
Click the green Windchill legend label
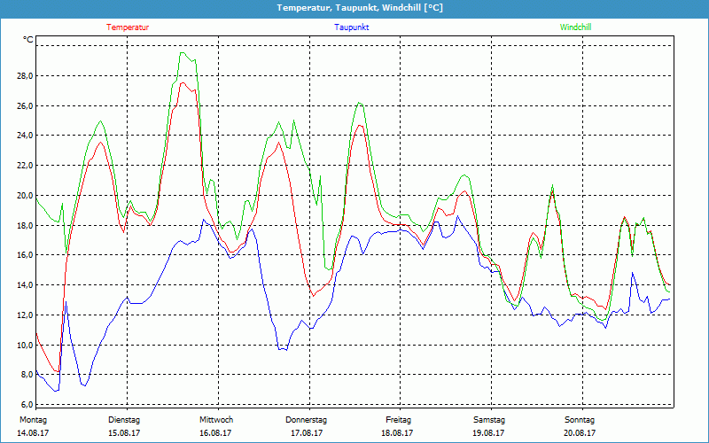[575, 27]
